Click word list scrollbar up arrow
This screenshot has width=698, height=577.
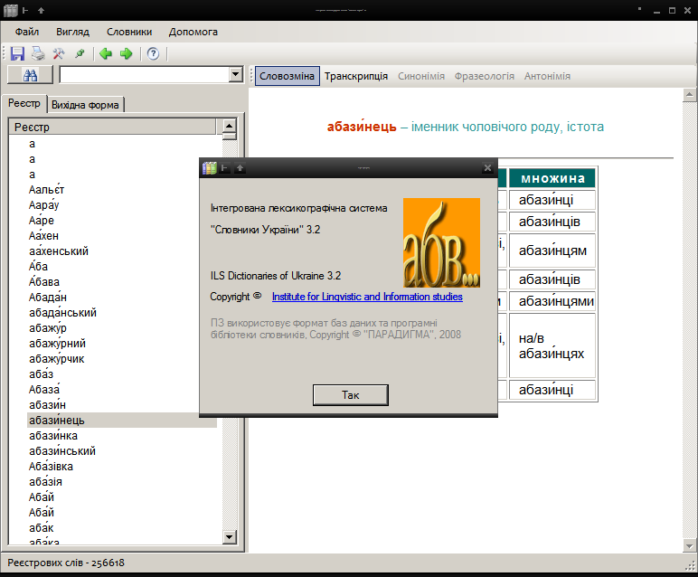229,126
